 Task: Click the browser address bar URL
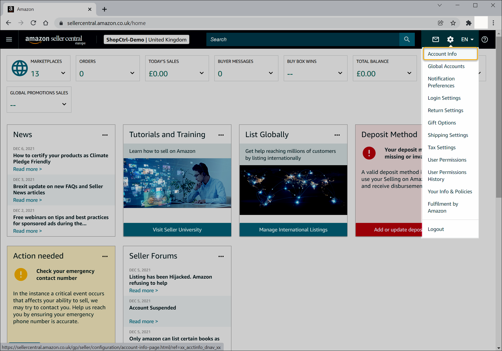(107, 23)
